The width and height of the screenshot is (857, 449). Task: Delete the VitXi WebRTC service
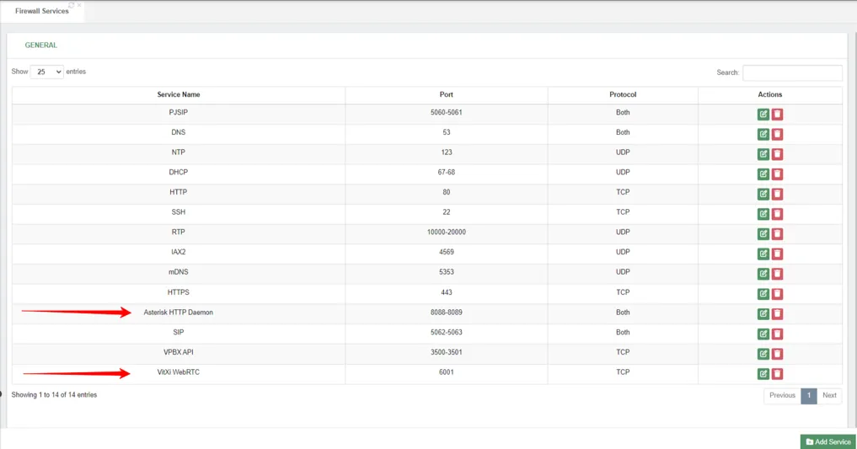777,374
